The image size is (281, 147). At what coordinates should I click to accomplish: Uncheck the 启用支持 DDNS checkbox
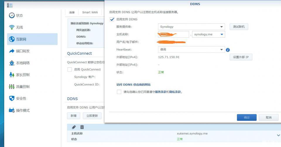click(112, 19)
